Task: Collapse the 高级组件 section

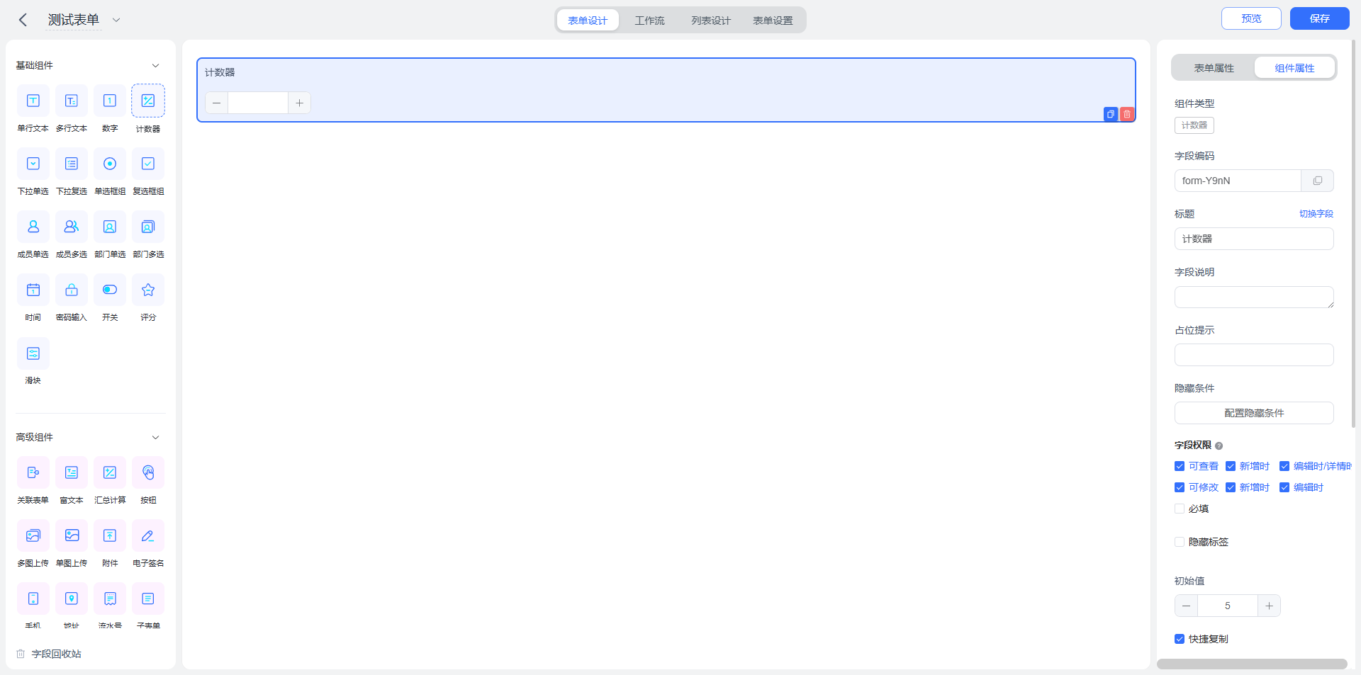Action: click(x=155, y=438)
